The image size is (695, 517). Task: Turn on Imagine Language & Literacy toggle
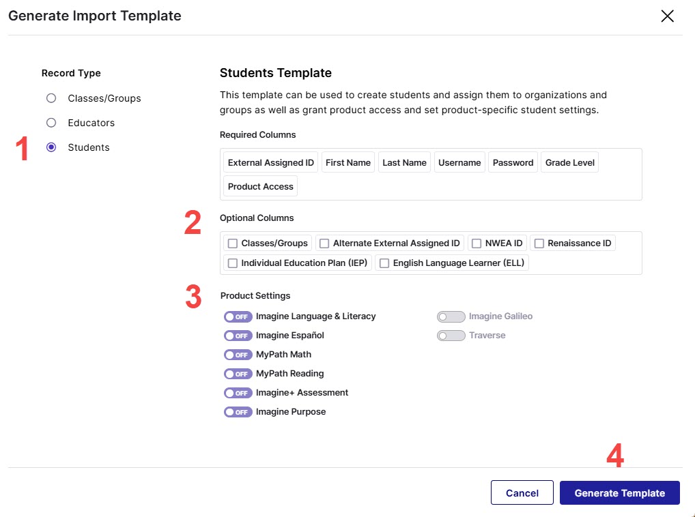[238, 316]
